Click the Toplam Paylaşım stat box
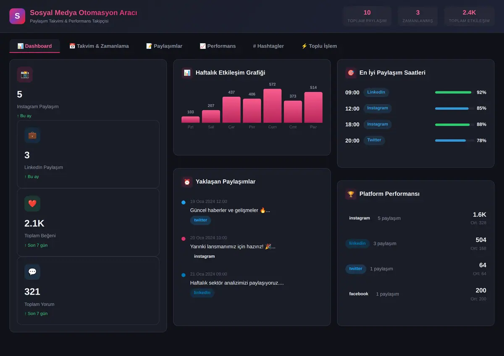This screenshot has width=504, height=356. [367, 16]
